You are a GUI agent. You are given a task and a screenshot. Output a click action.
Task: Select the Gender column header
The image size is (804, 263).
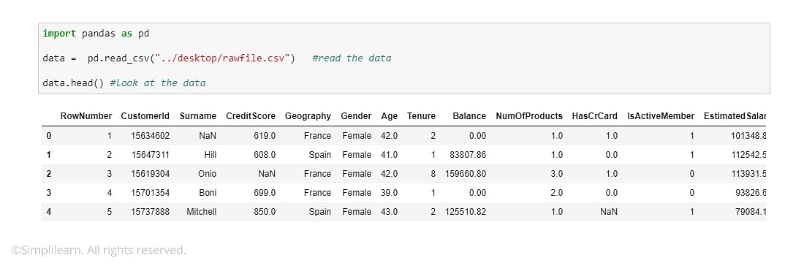click(356, 116)
